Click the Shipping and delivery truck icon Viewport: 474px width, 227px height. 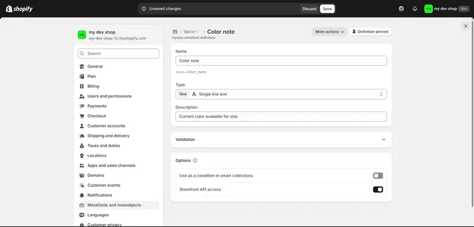(x=82, y=136)
